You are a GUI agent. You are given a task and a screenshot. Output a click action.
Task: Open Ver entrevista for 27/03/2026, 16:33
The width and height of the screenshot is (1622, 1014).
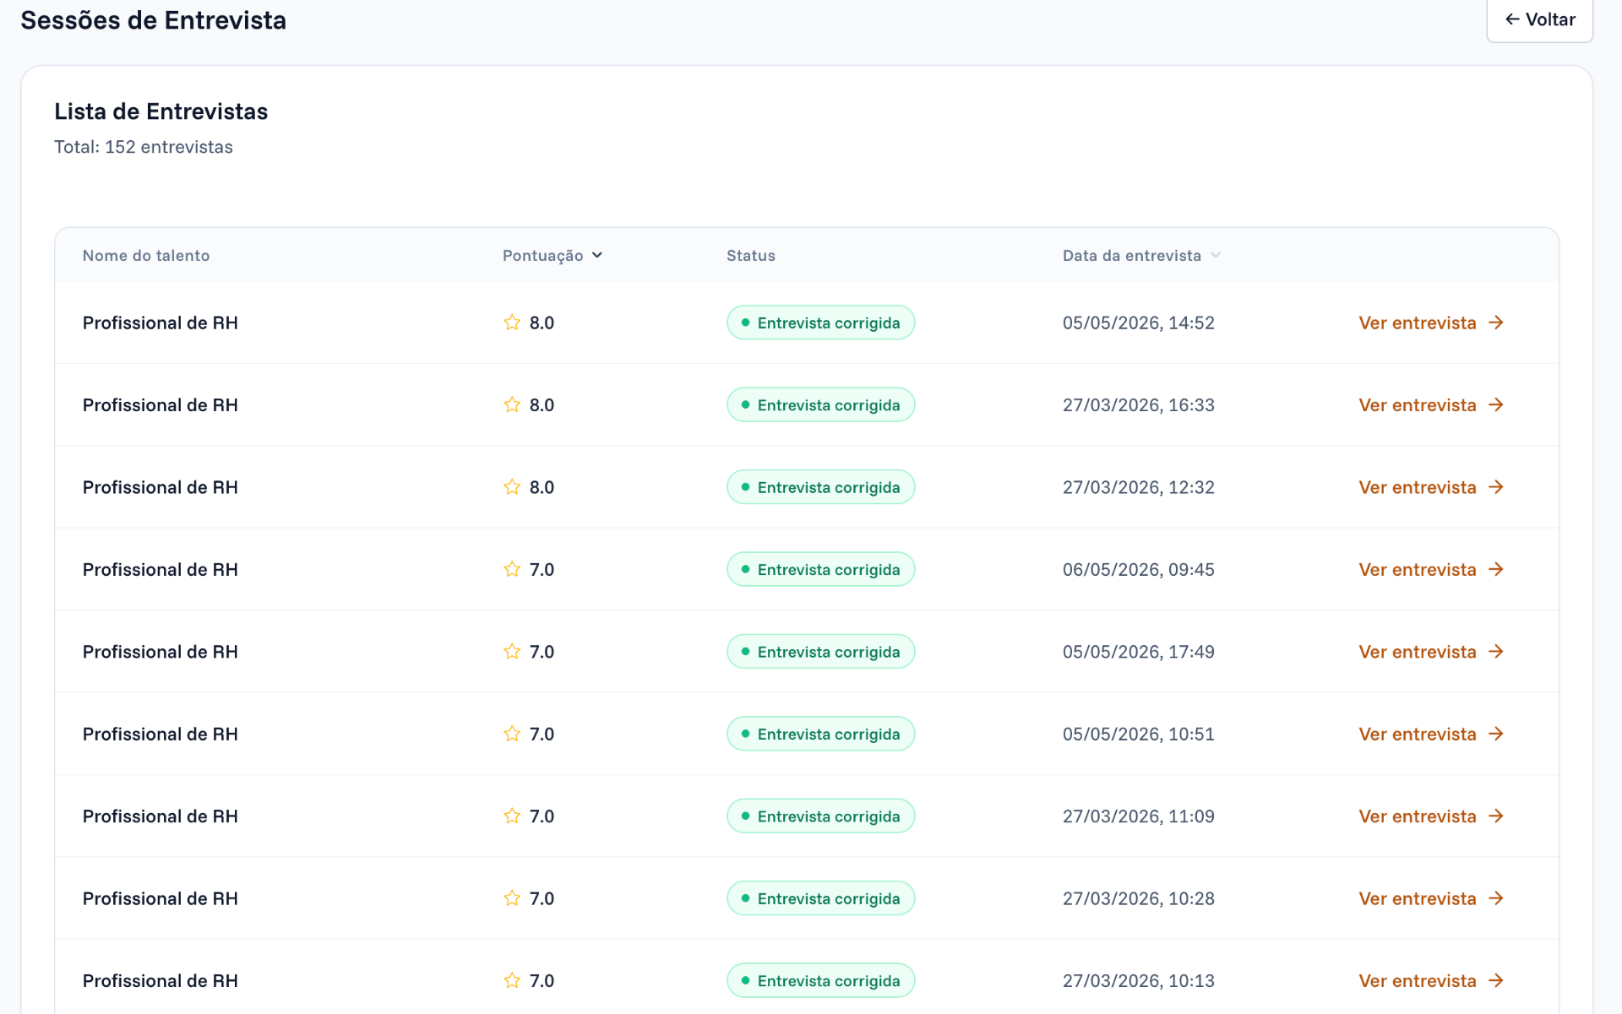1431,405
